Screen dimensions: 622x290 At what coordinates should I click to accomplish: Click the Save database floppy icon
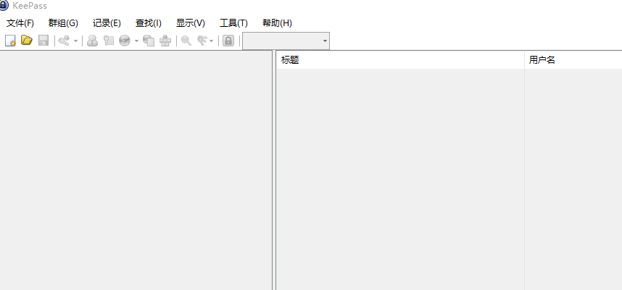[x=43, y=41]
